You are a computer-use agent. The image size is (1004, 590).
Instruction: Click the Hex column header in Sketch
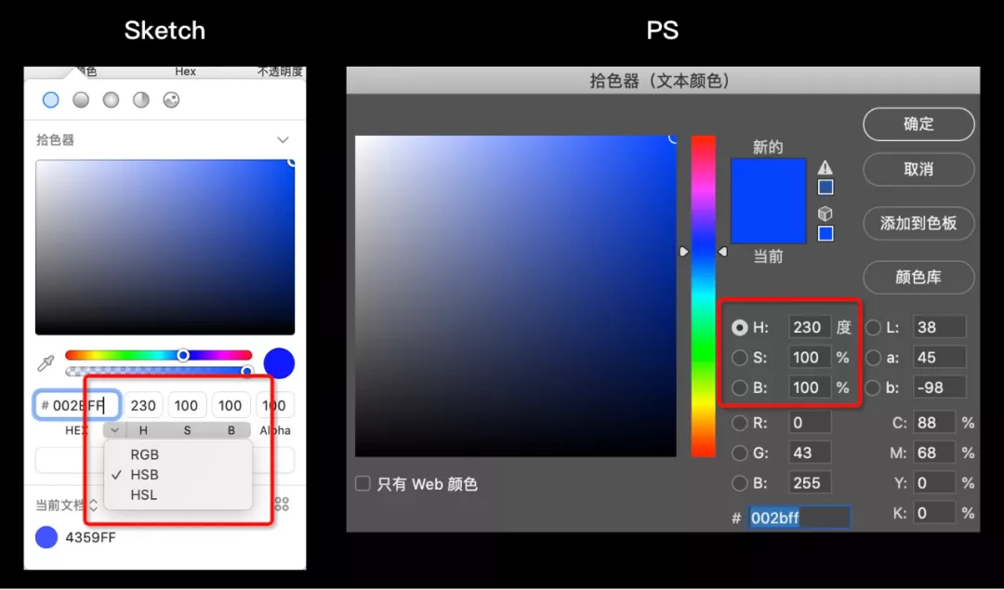185,72
